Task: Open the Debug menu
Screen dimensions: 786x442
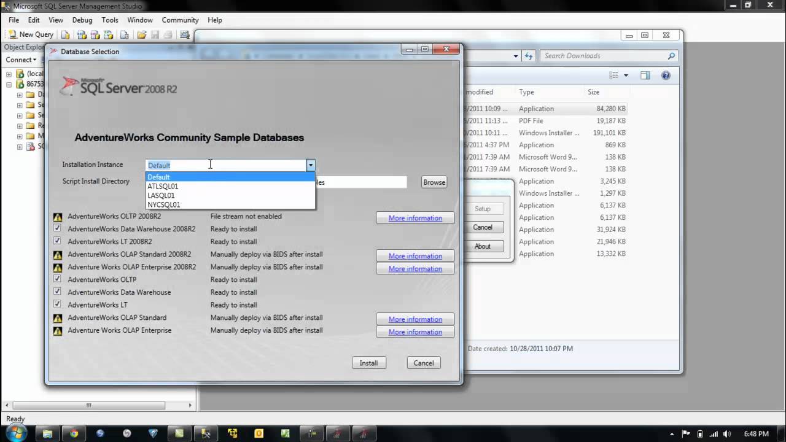Action: coord(82,20)
